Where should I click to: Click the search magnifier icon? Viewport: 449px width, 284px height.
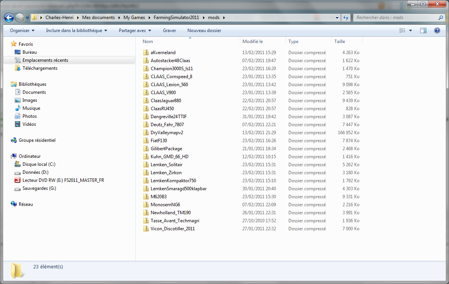click(x=441, y=18)
